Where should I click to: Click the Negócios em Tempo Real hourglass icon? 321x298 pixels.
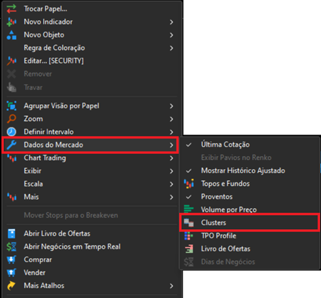point(11,247)
